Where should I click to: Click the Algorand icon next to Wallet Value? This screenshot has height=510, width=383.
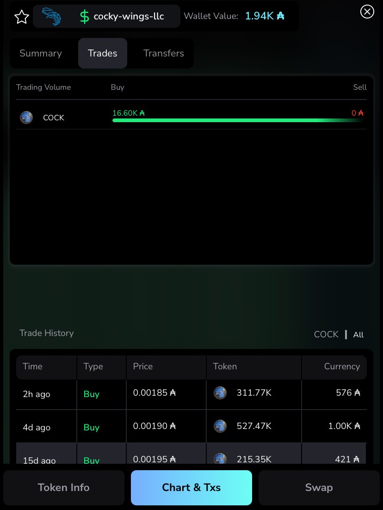point(280,16)
